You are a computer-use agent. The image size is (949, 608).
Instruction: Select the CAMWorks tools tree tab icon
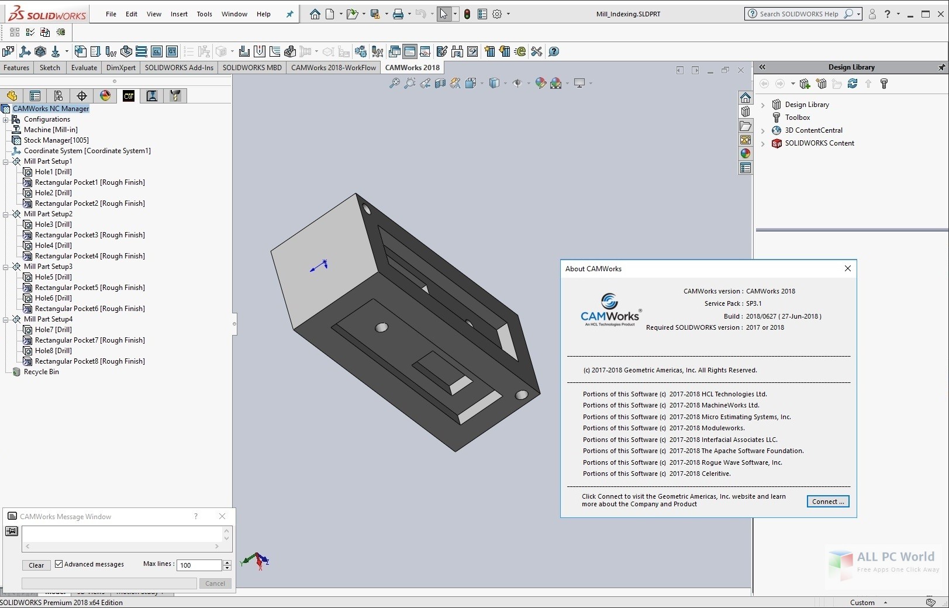pos(175,96)
